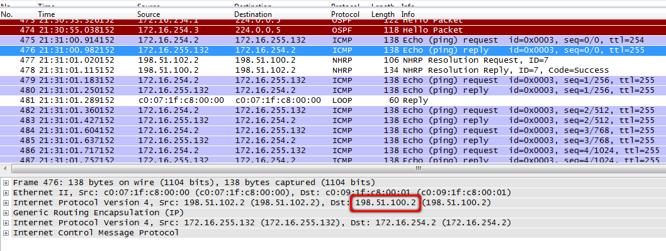This screenshot has height=251, width=666.
Task: Click source c0:07:1f:c8:00:00 in packet 481
Action: coord(181,100)
